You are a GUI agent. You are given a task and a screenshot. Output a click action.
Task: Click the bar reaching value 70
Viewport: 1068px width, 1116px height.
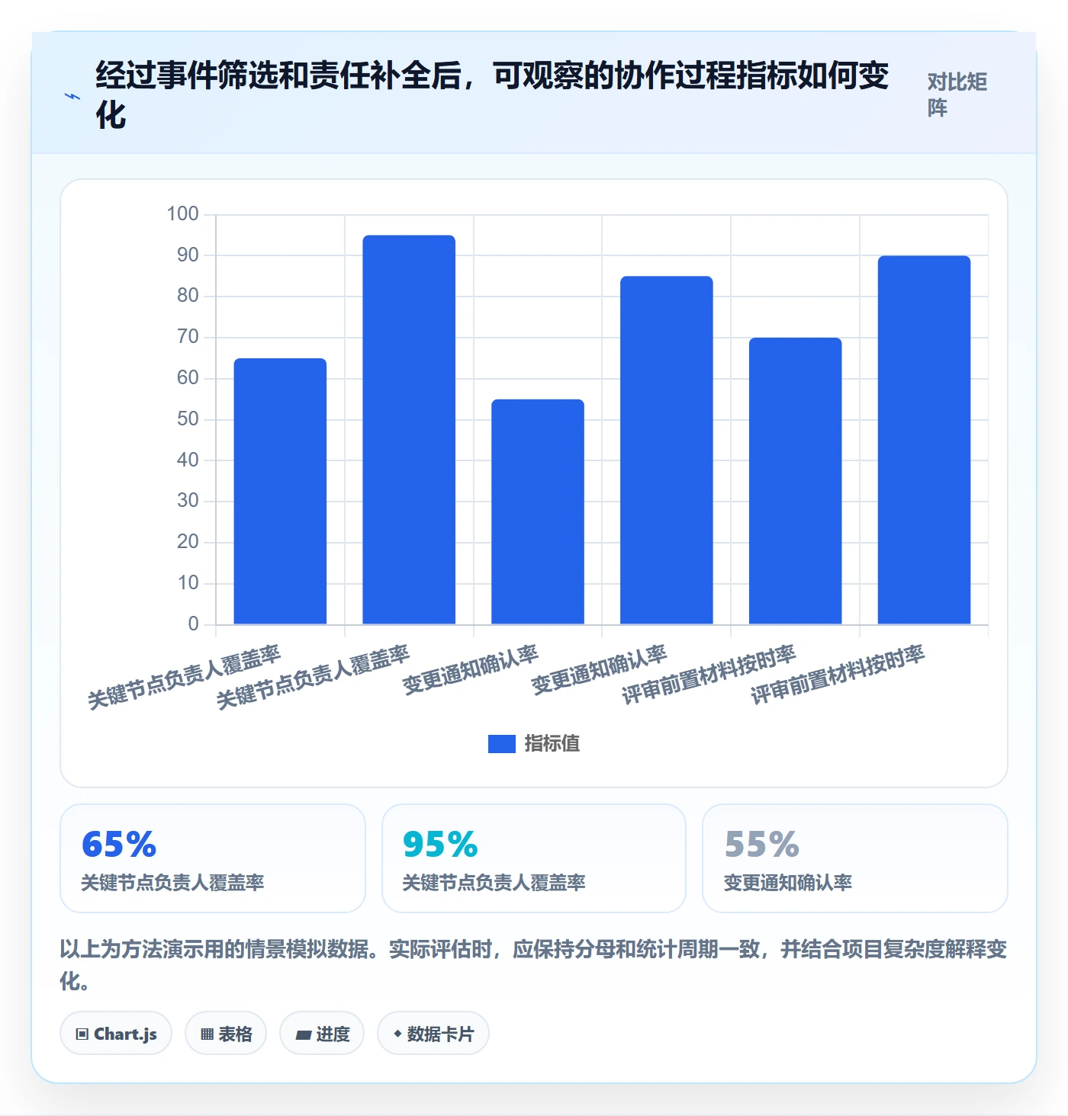[796, 481]
